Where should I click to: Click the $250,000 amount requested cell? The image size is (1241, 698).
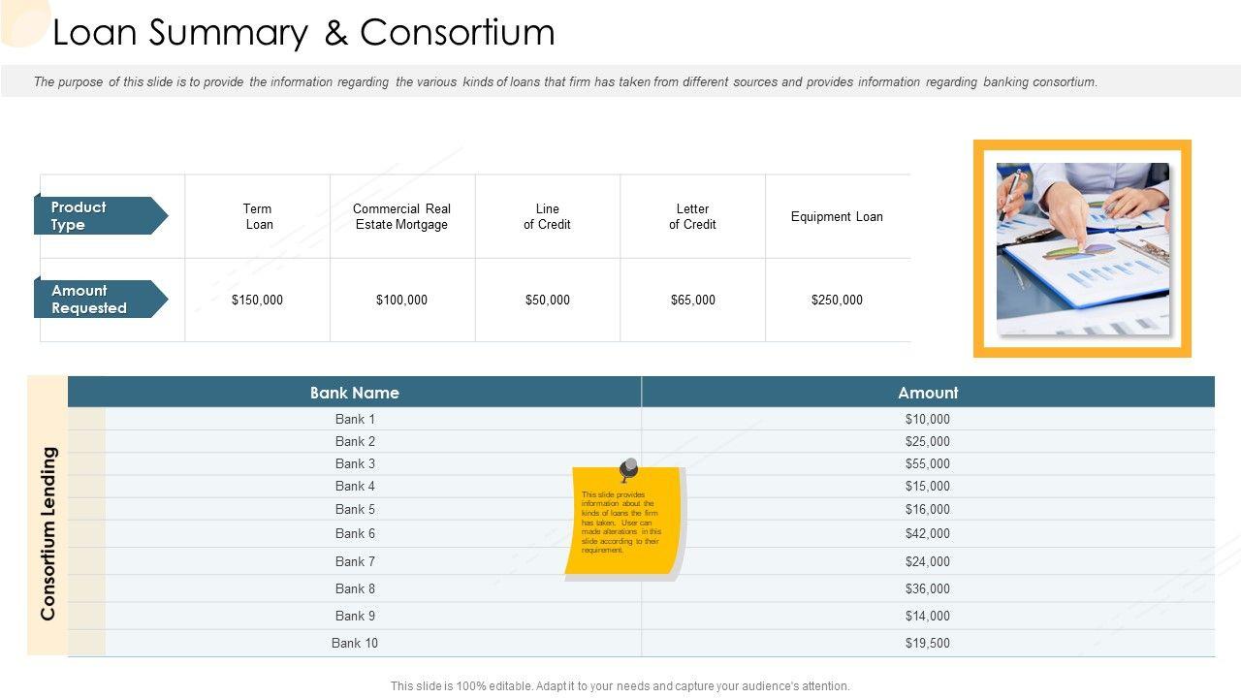[x=837, y=300]
